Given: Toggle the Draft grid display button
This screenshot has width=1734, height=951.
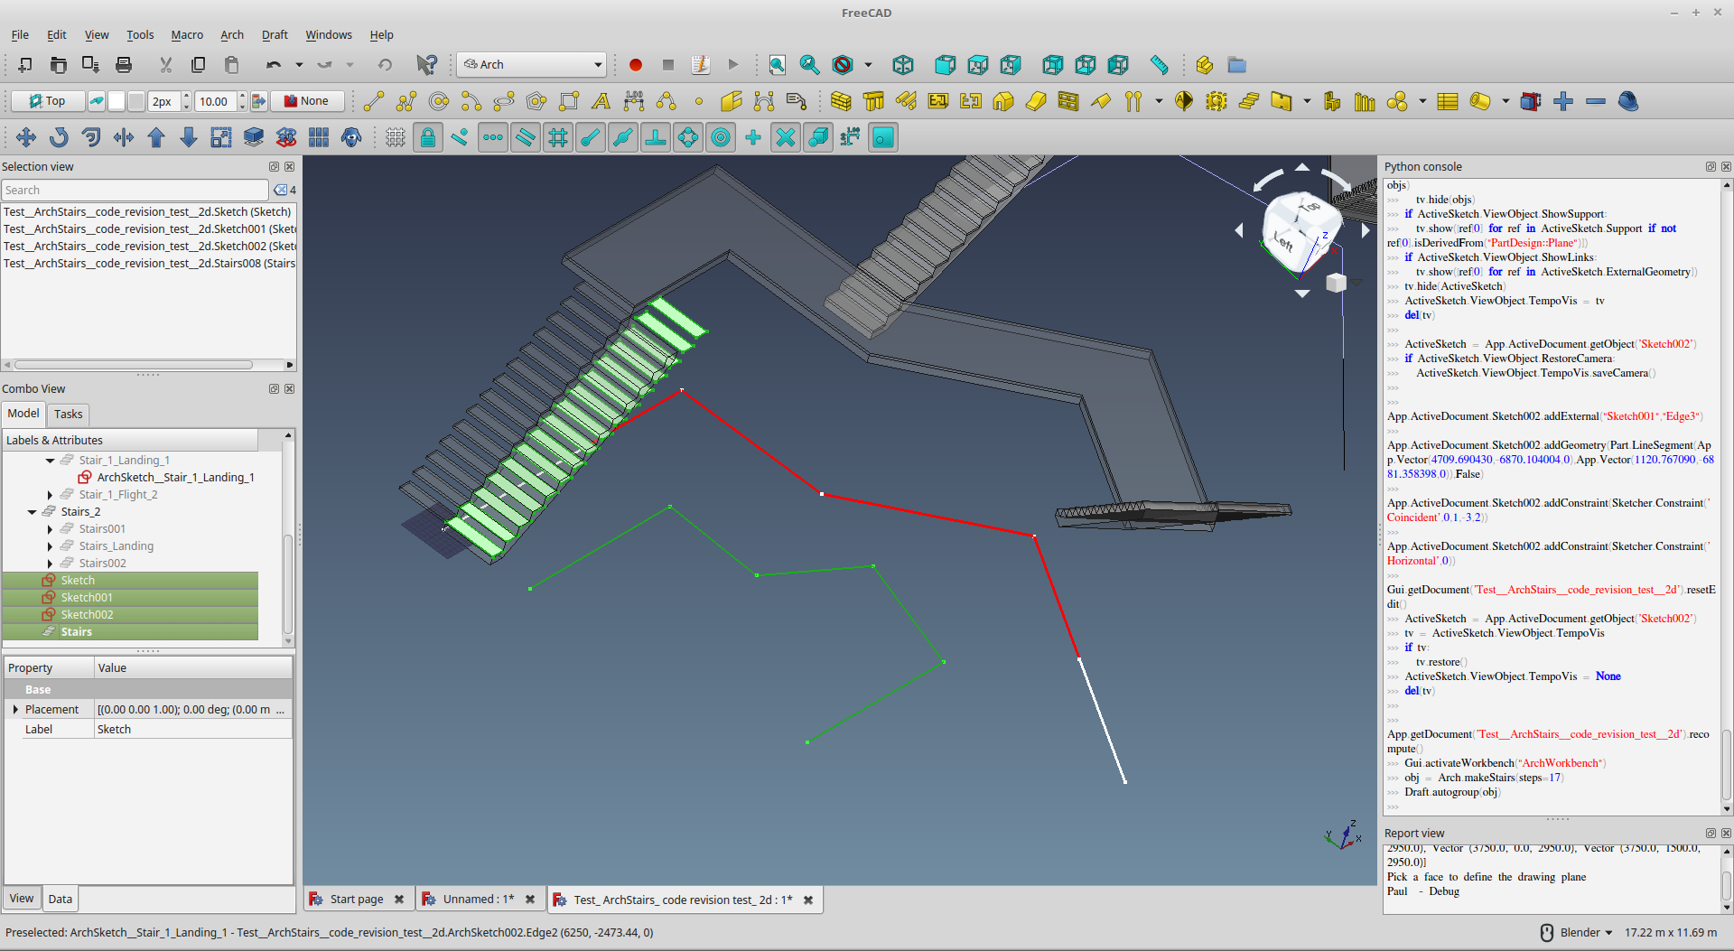Looking at the screenshot, I should tap(396, 137).
